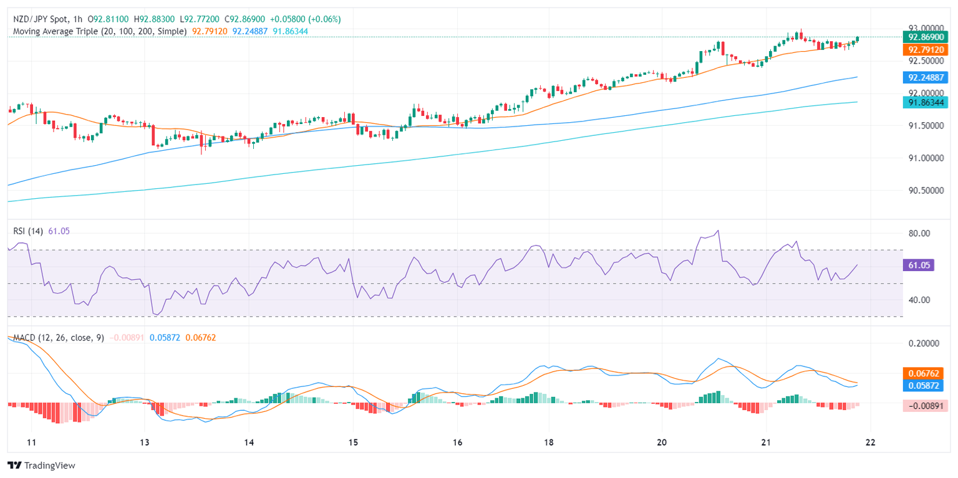Click the green 92.86900 current price tag

point(924,37)
